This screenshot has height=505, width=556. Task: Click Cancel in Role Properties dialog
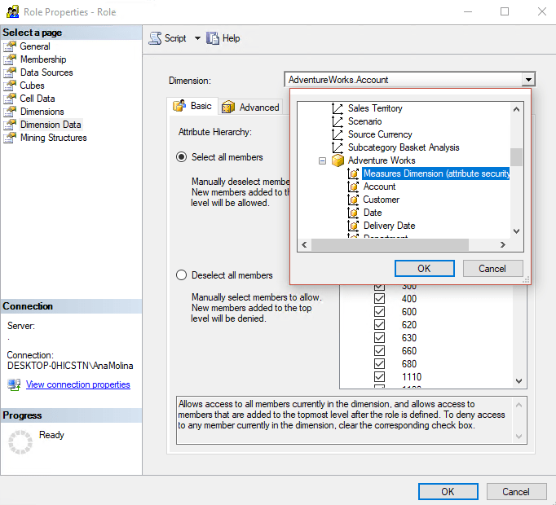516,492
